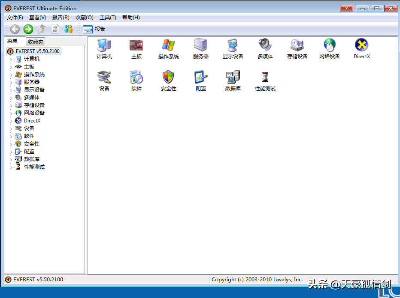
Task: Select EVEREST v5.50.2100 root tree item
Action: (x=33, y=51)
